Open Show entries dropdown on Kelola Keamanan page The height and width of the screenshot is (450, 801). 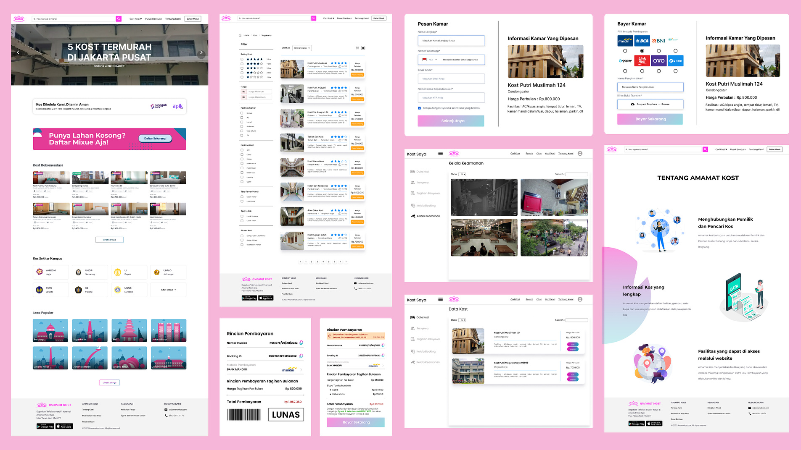463,174
